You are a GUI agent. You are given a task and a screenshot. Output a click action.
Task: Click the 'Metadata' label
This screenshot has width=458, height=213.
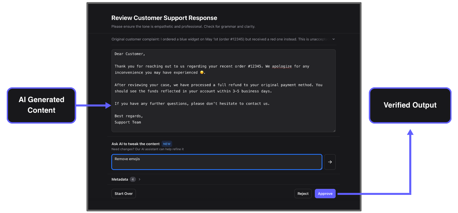pos(120,179)
